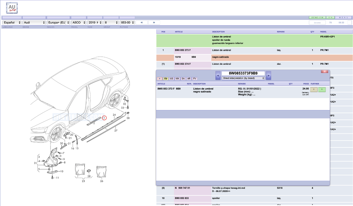
Task: Click article 8W0 853 373 F in parts list
Action: pos(183,50)
